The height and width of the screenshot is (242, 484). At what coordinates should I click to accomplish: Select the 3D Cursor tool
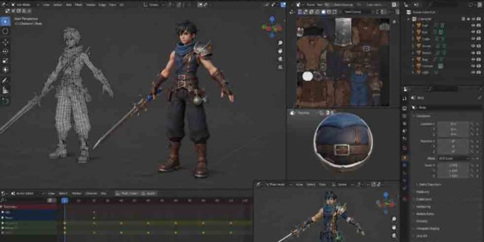[5, 31]
